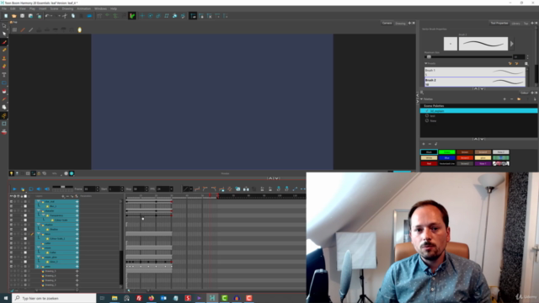Click the Open Scene folder icon
The image size is (539, 303).
point(14,16)
